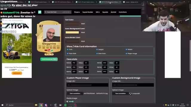Viewport: 191px width, 107px height.
Task: Open the Spotify taskbar icon
Action: tap(65, 105)
